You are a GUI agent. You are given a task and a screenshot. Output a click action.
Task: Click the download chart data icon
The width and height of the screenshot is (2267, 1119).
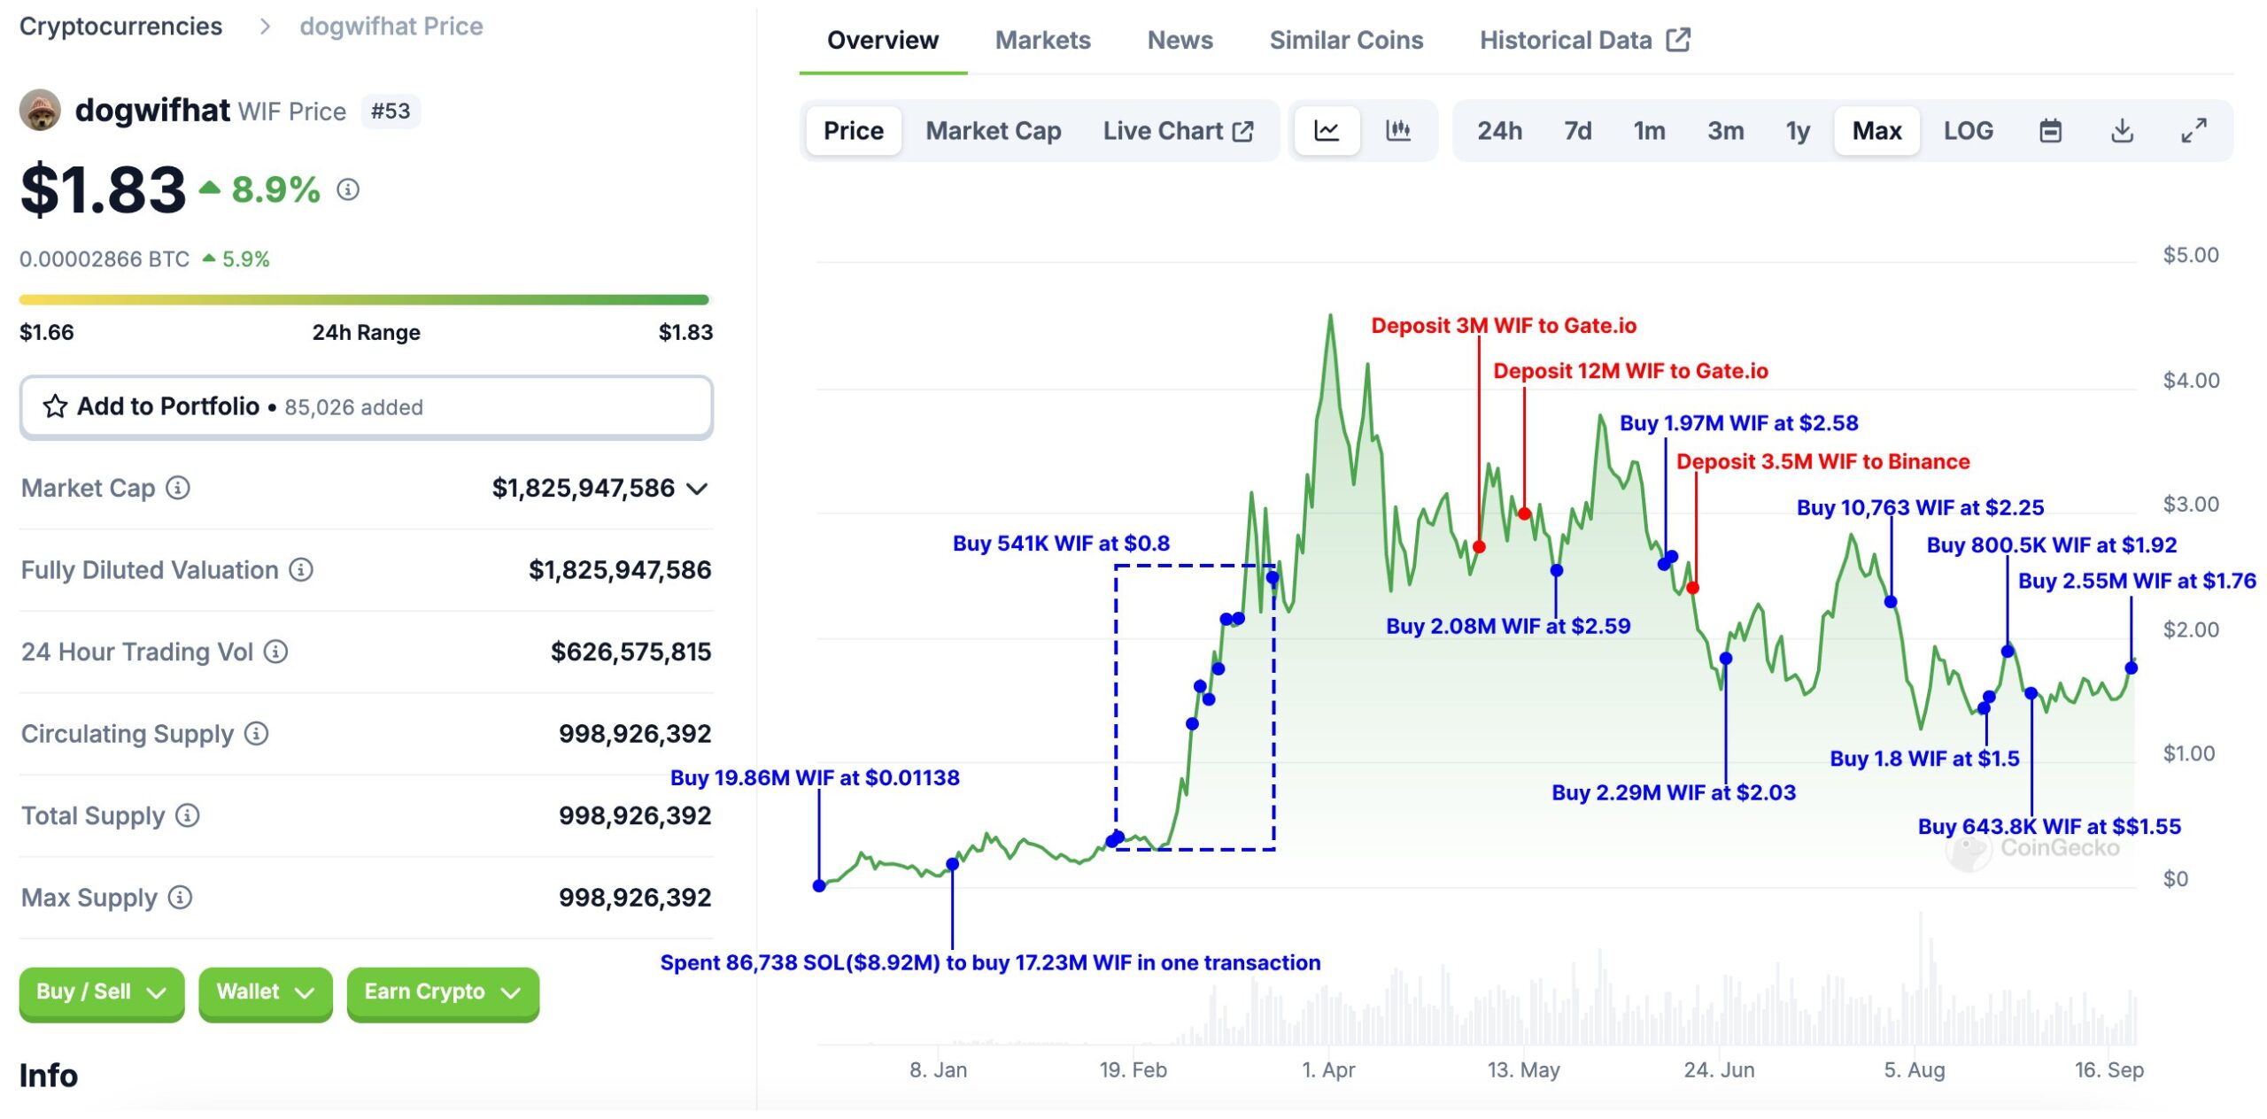click(2122, 131)
